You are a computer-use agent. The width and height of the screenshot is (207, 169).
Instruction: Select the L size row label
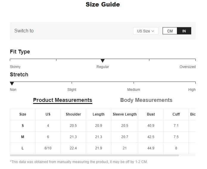coord(23,148)
